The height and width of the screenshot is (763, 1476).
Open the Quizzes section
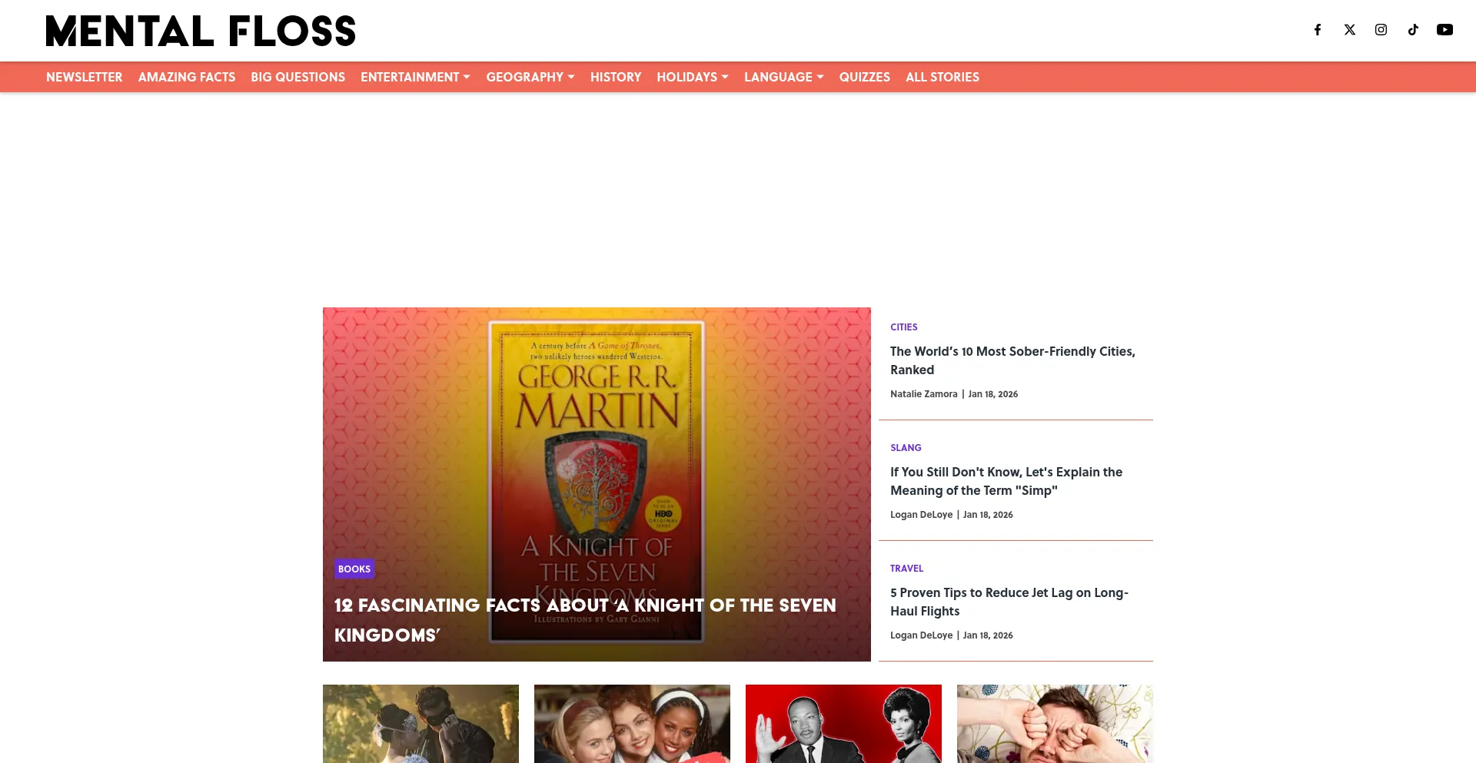click(x=864, y=77)
